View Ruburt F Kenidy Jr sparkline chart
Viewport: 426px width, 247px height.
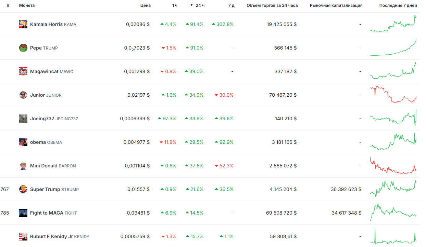point(393,236)
